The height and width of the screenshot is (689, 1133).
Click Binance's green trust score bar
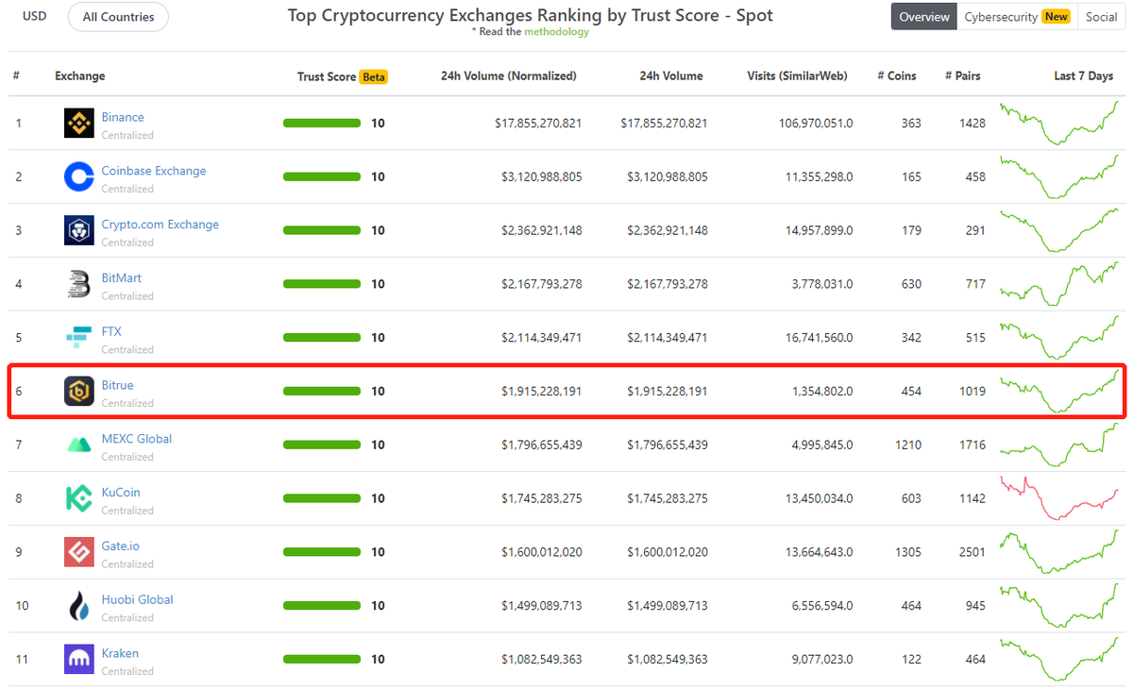322,124
